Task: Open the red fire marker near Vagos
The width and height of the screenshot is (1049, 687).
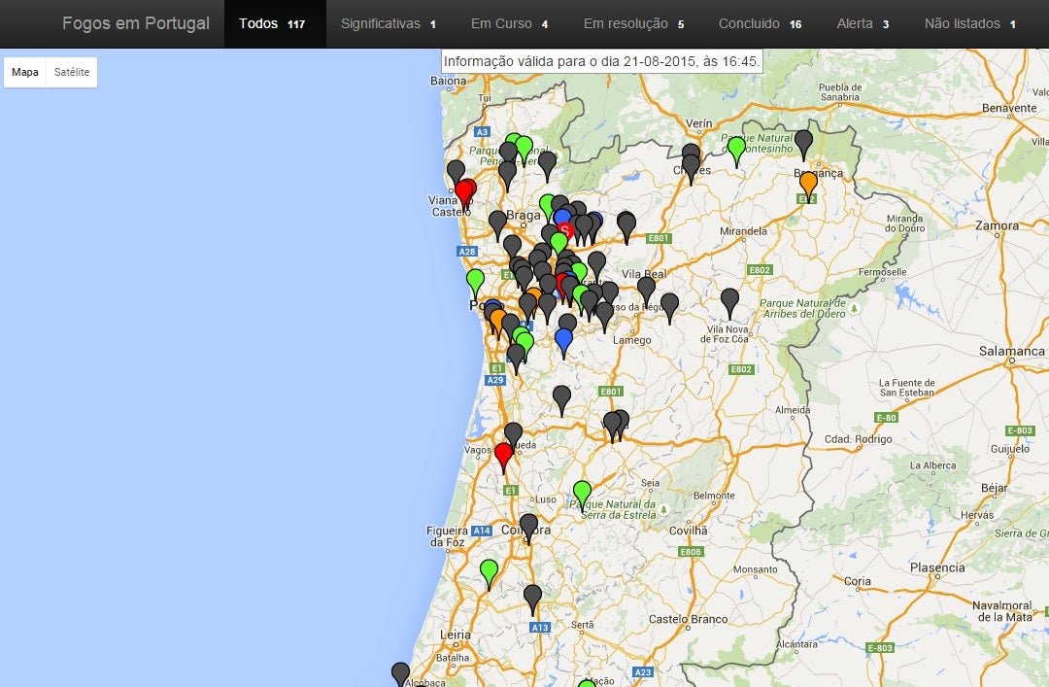Action: 503,454
